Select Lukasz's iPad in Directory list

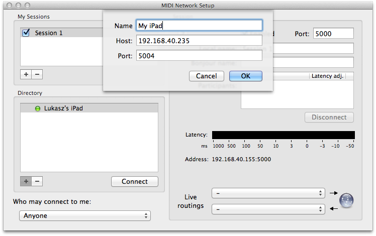89,108
